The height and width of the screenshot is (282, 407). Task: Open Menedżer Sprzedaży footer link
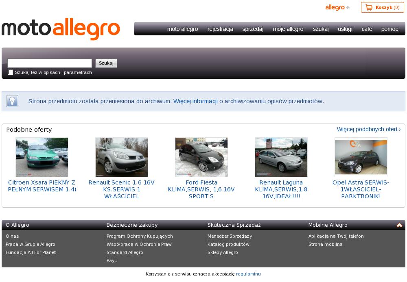(x=230, y=236)
